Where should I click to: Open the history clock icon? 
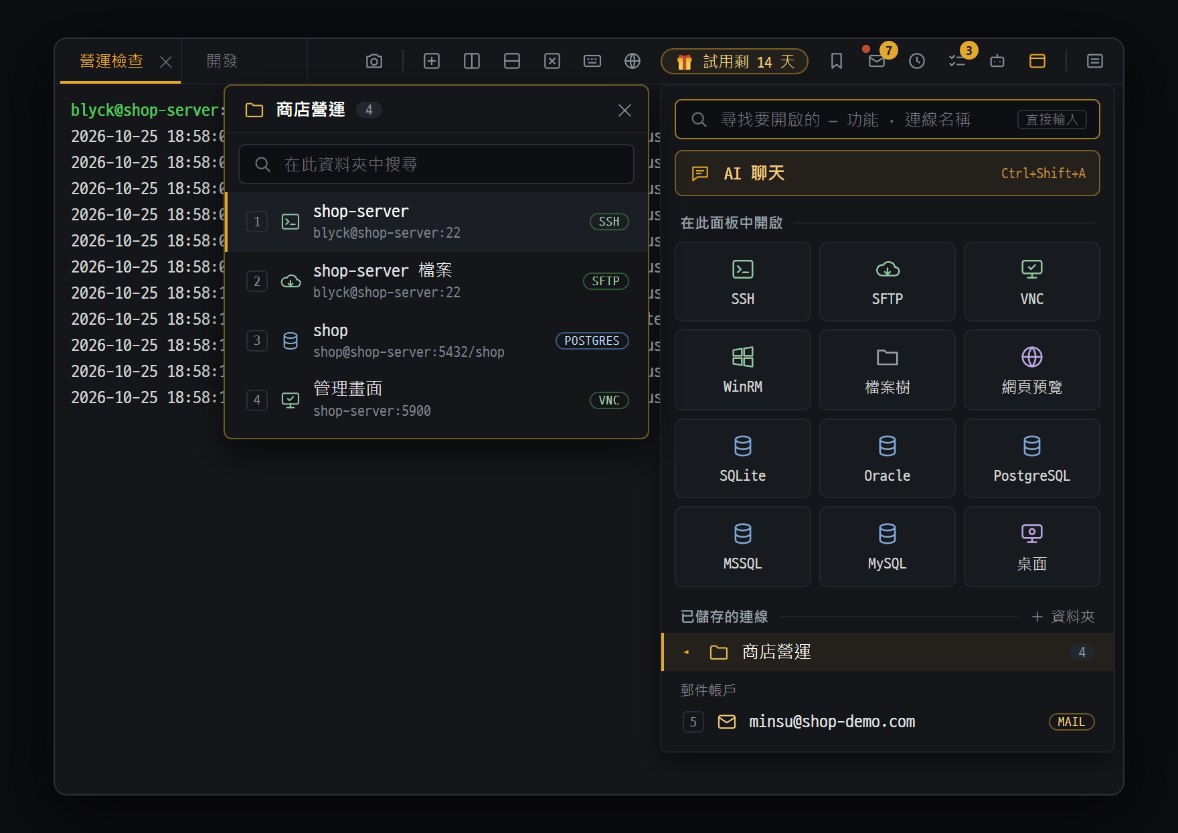[917, 62]
